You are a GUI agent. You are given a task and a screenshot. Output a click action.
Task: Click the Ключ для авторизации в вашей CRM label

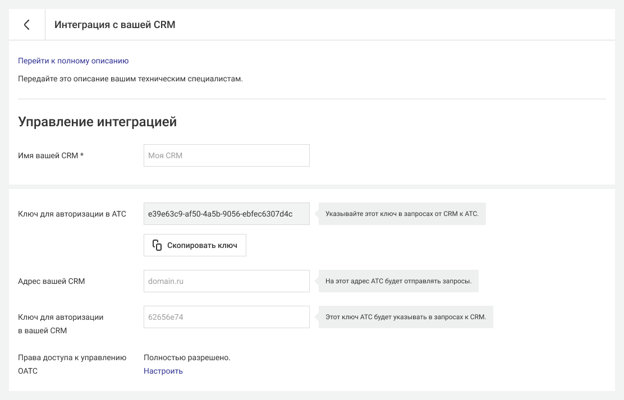pos(61,324)
